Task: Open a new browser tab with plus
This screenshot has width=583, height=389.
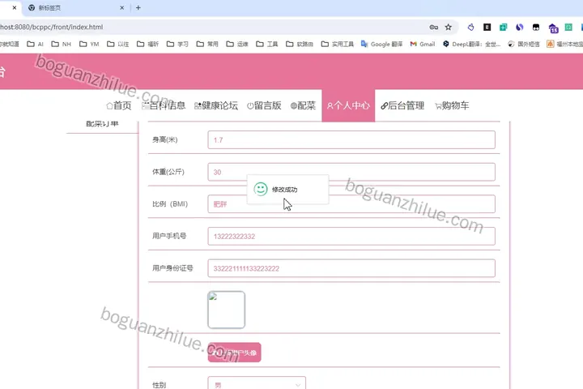Action: point(138,7)
